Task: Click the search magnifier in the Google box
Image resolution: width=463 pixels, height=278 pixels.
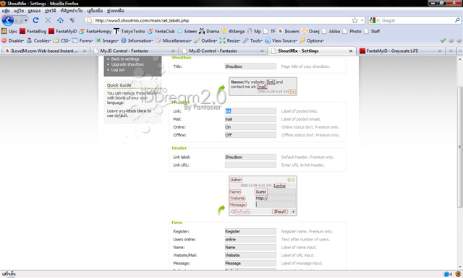Action: click(457, 20)
